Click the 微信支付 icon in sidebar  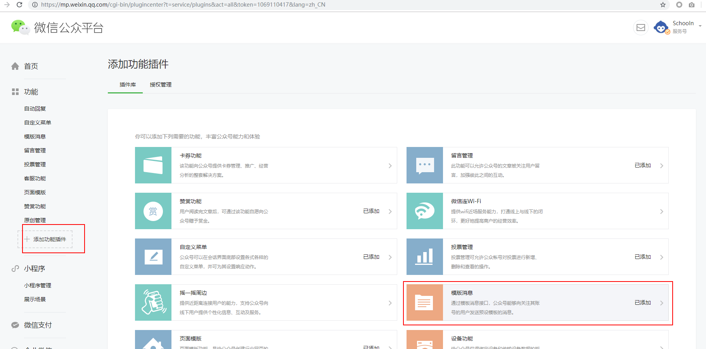[15, 325]
